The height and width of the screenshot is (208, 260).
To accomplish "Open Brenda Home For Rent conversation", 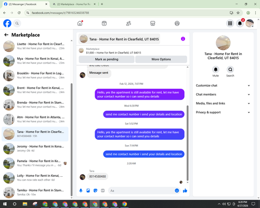I will 35,105.
